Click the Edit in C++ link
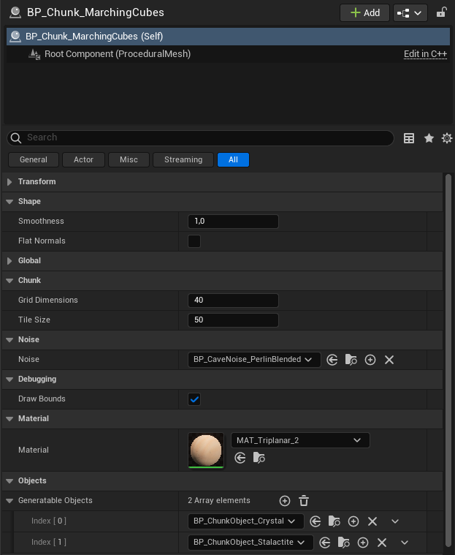This screenshot has height=555, width=455. click(425, 54)
